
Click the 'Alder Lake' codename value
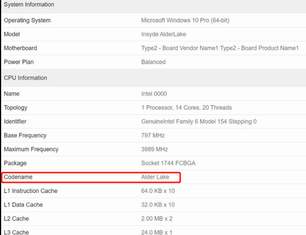(155, 177)
